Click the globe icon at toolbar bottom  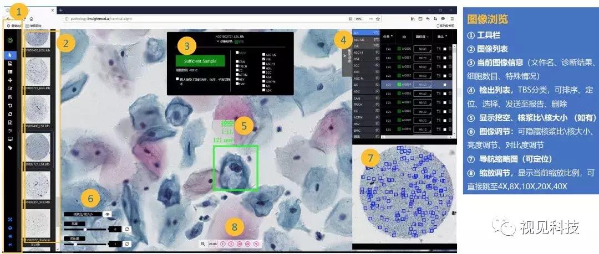(x=10, y=228)
